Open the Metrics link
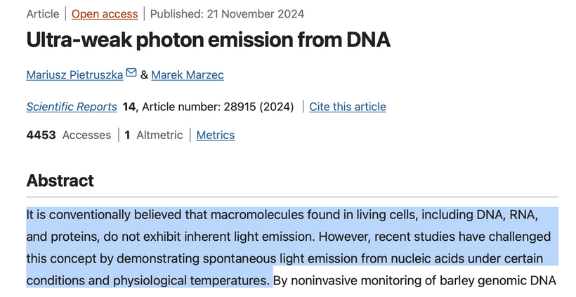Viewport: 576px width, 297px height. point(215,135)
